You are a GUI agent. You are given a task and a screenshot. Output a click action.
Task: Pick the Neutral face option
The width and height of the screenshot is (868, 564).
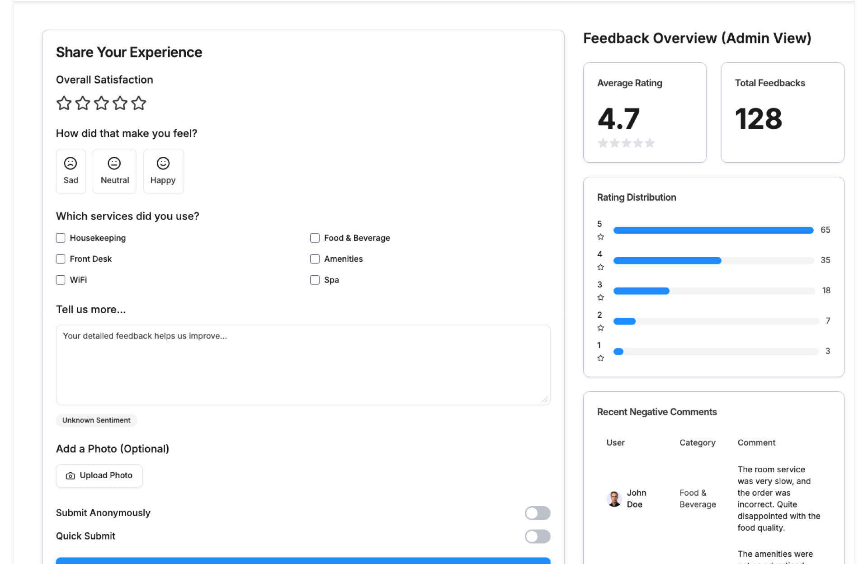click(x=114, y=171)
